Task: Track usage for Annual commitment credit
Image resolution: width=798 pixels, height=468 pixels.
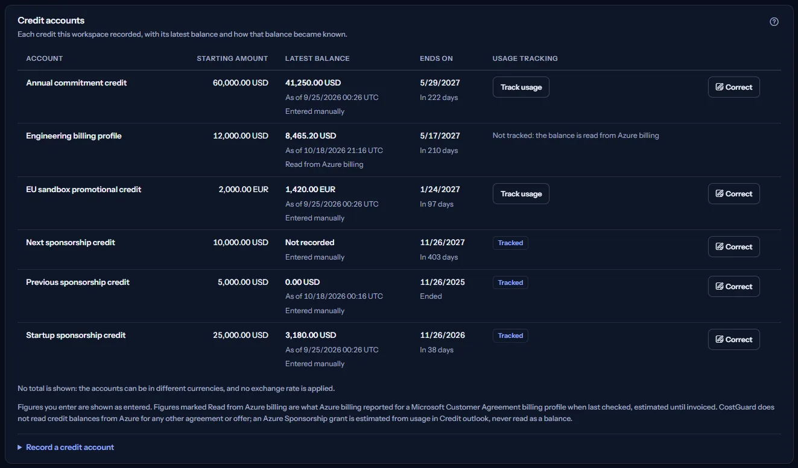Action: point(521,87)
